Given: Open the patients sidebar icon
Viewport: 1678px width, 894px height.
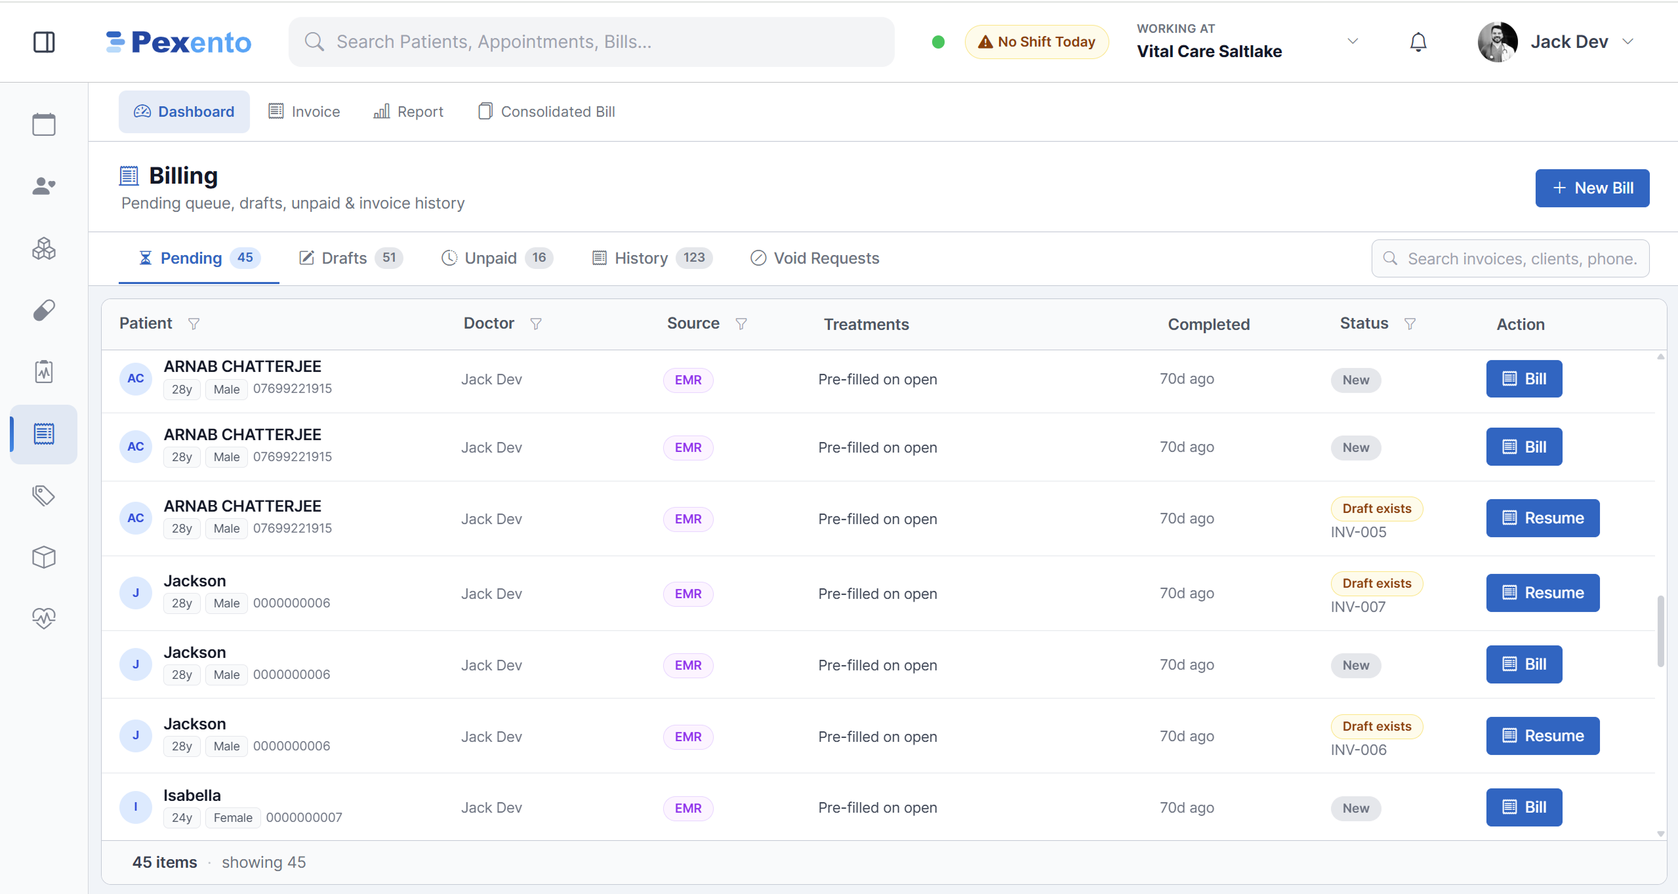Looking at the screenshot, I should coord(44,186).
